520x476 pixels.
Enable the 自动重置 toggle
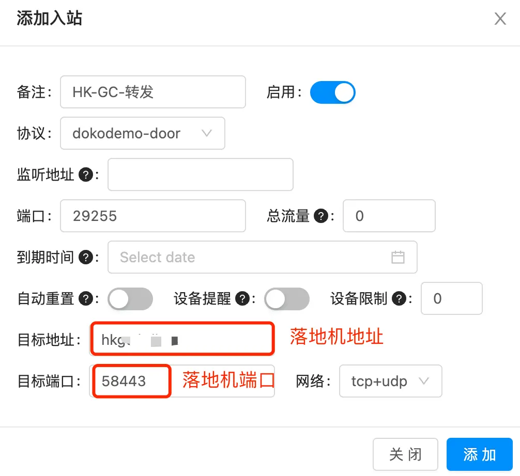[x=130, y=298]
